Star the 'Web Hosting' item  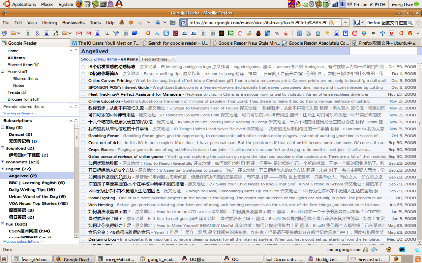(x=83, y=205)
